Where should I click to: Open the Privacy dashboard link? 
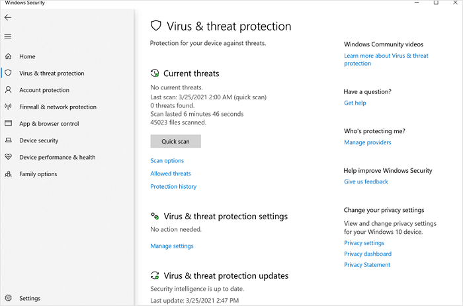pyautogui.click(x=368, y=254)
